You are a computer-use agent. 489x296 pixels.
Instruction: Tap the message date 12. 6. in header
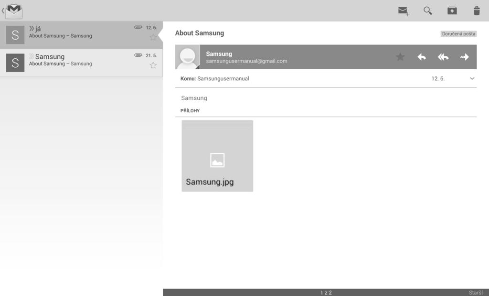[x=438, y=79]
